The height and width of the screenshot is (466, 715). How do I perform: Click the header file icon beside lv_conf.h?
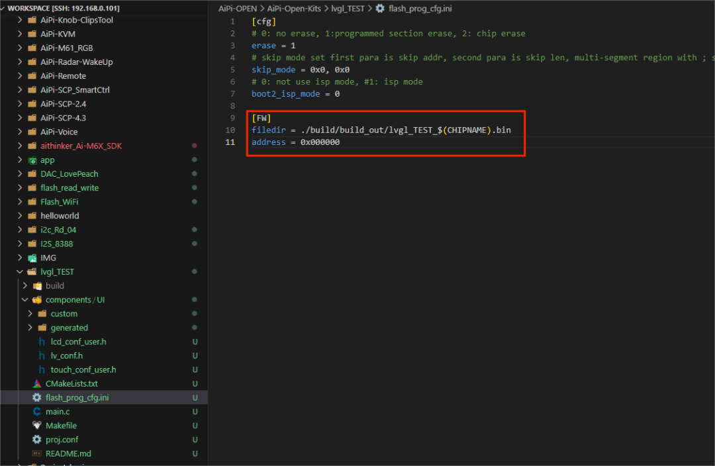42,355
